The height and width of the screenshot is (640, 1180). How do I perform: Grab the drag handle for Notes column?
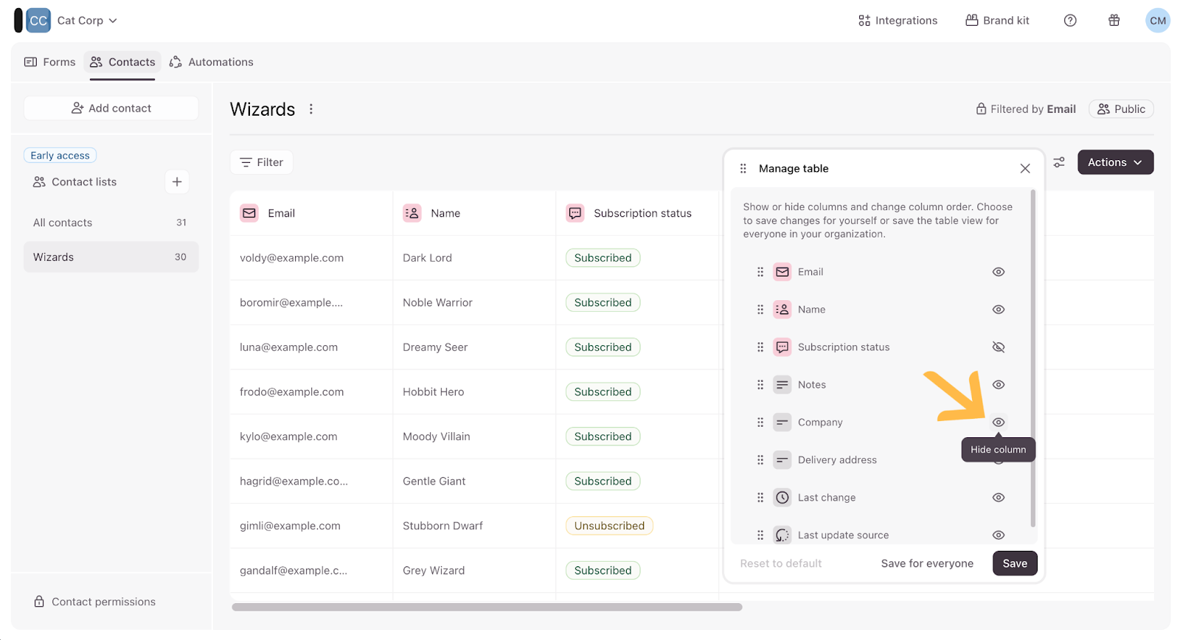point(760,385)
